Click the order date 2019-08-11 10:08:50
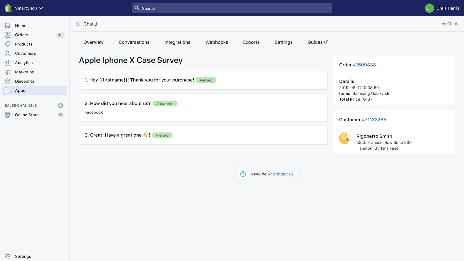 point(359,88)
